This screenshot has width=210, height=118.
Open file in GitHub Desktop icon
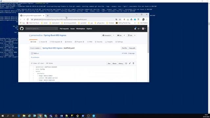click(x=126, y=63)
